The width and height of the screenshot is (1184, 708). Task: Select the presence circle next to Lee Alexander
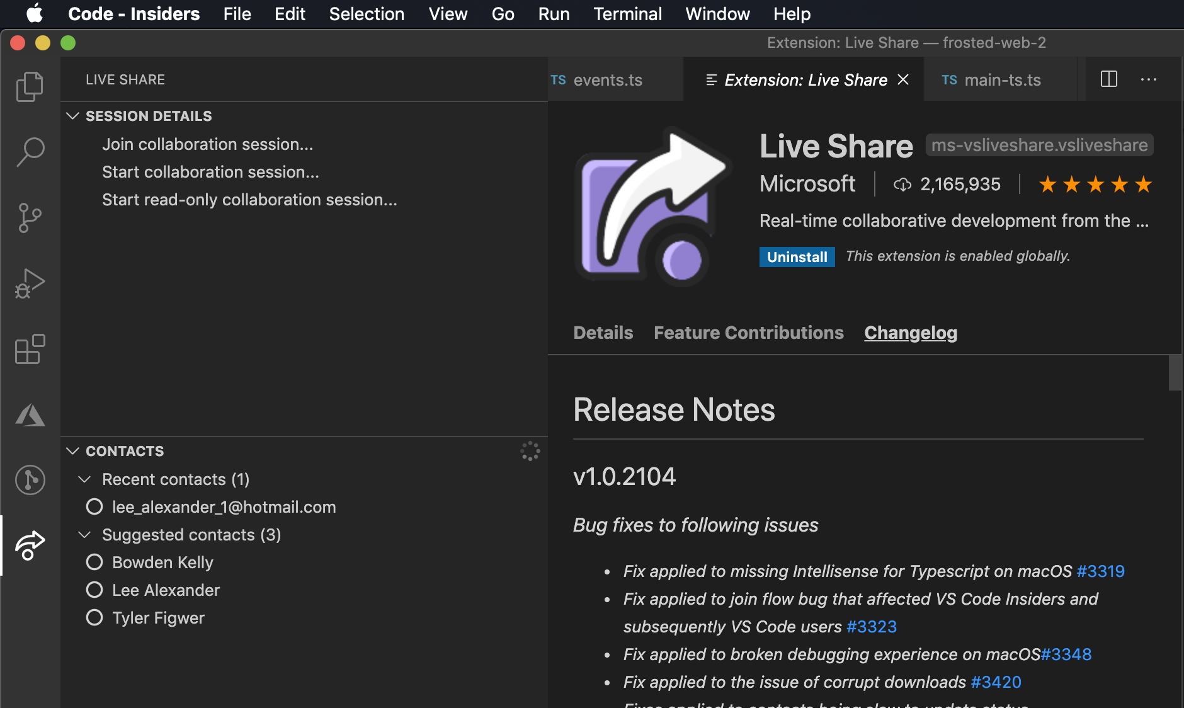[94, 590]
